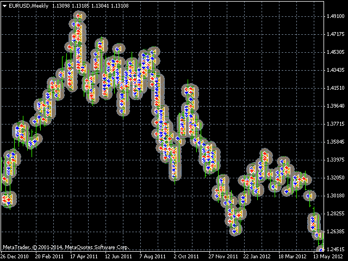
Task: Click the 22 Jan 2012 date label
Action: point(257,257)
